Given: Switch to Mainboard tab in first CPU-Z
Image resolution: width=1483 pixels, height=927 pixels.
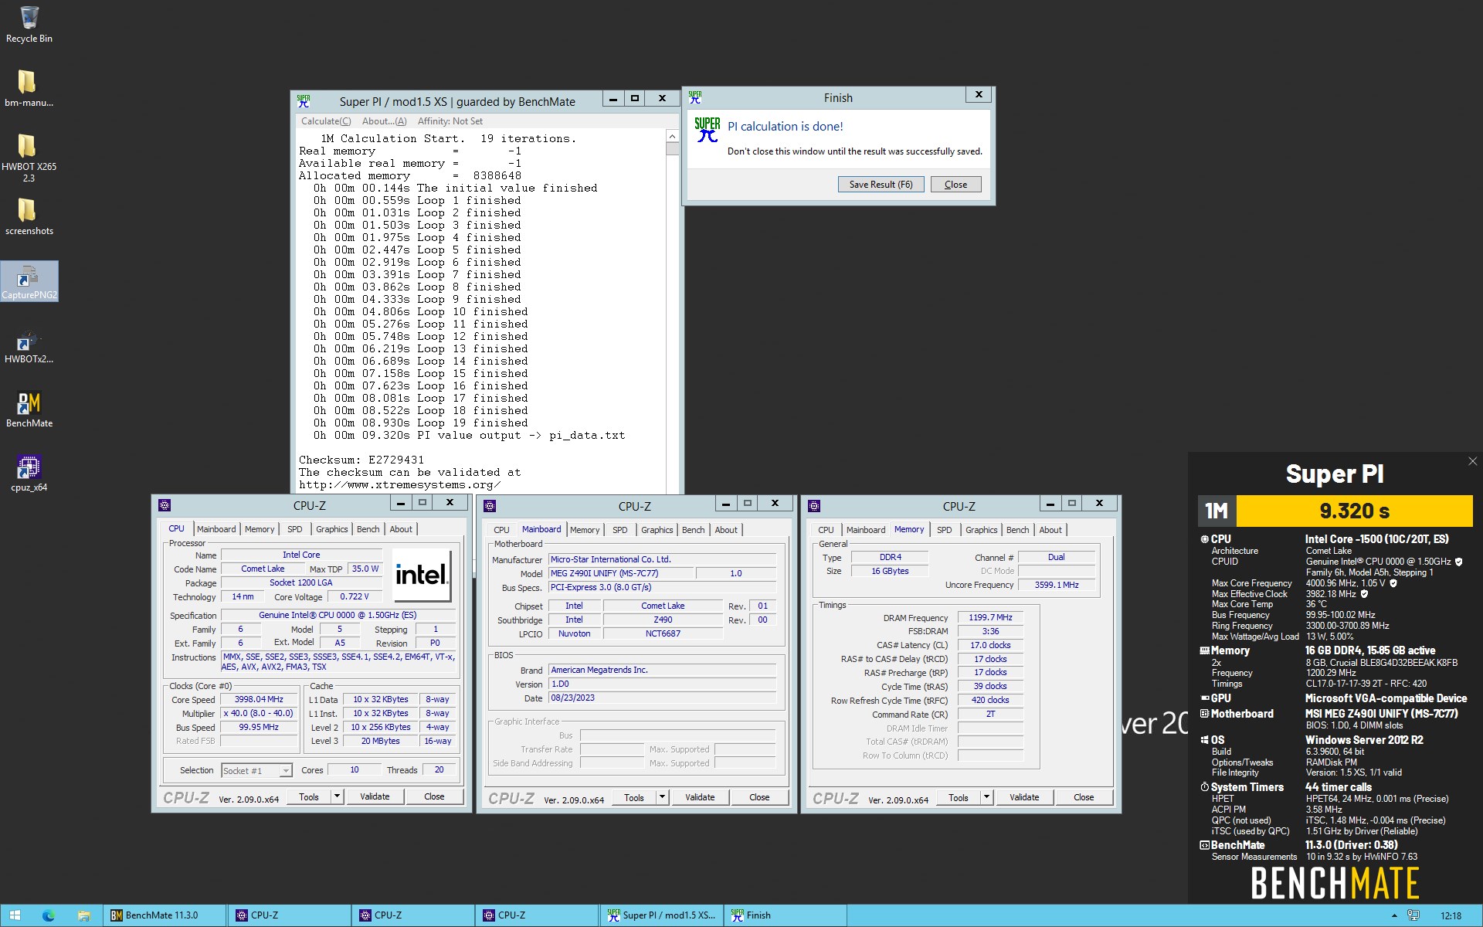Looking at the screenshot, I should click(216, 529).
